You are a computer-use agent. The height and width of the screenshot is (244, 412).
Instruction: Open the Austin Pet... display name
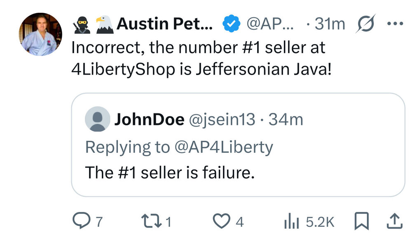(x=164, y=25)
